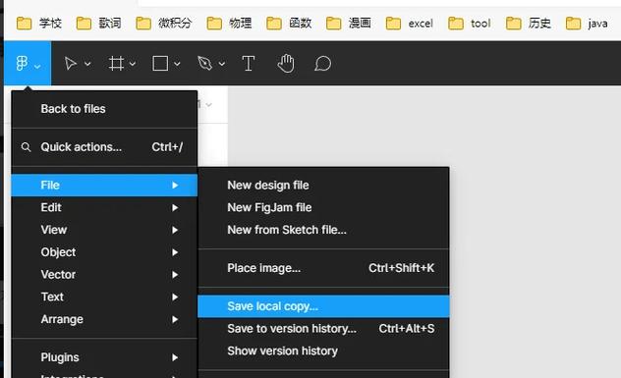The width and height of the screenshot is (621, 378).
Task: Select the Pen tool
Action: click(x=204, y=64)
